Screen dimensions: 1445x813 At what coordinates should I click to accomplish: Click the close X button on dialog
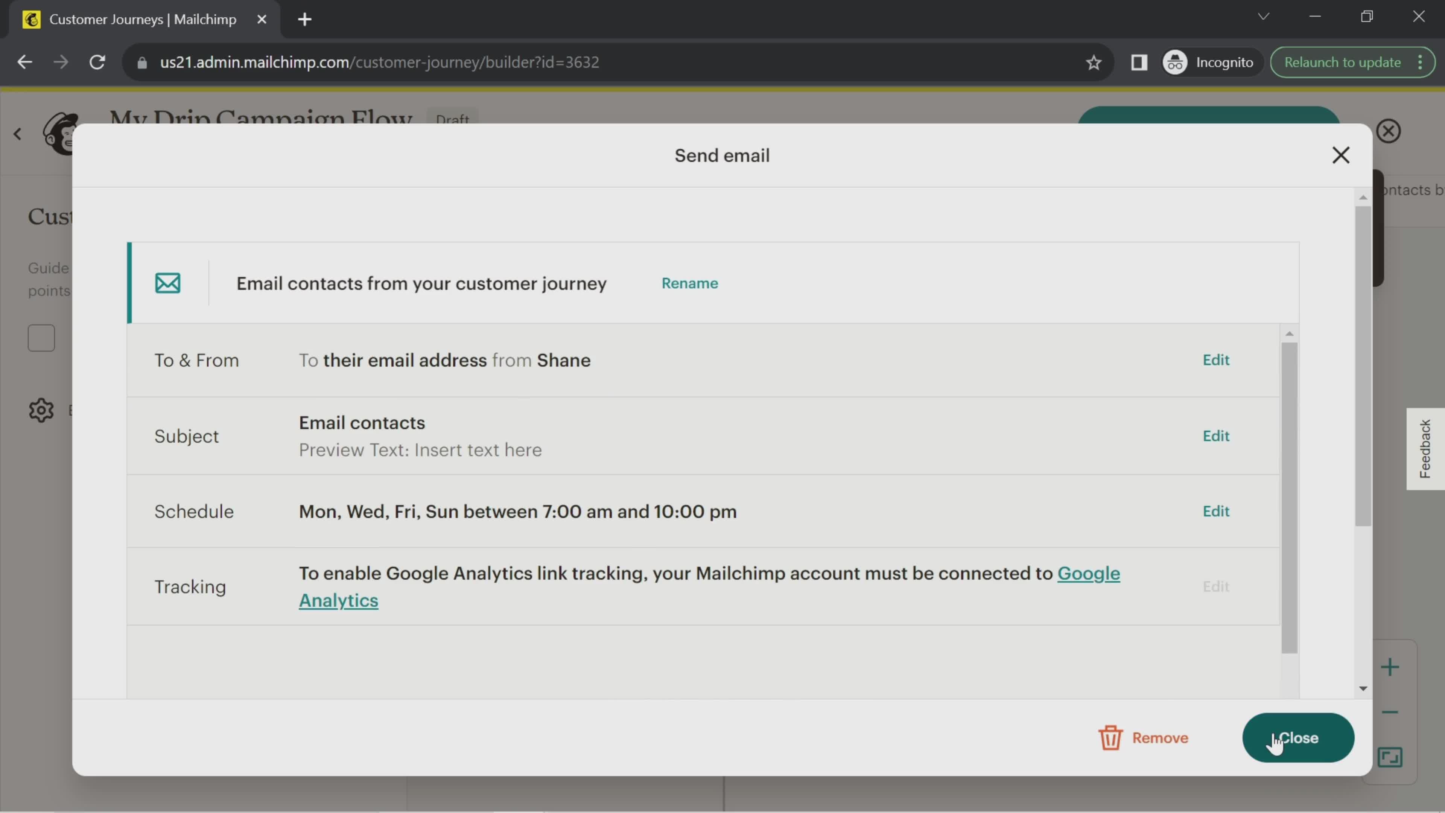coord(1341,154)
